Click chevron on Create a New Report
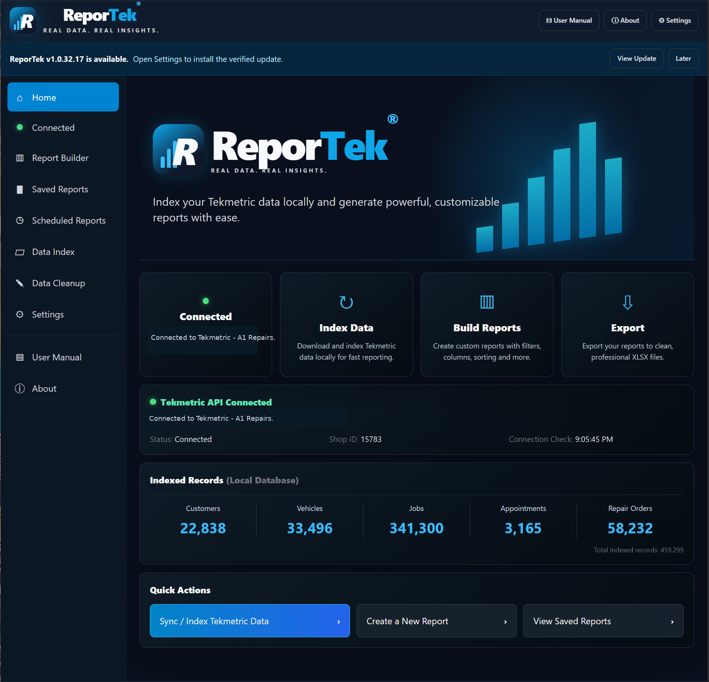This screenshot has width=709, height=682. point(505,622)
